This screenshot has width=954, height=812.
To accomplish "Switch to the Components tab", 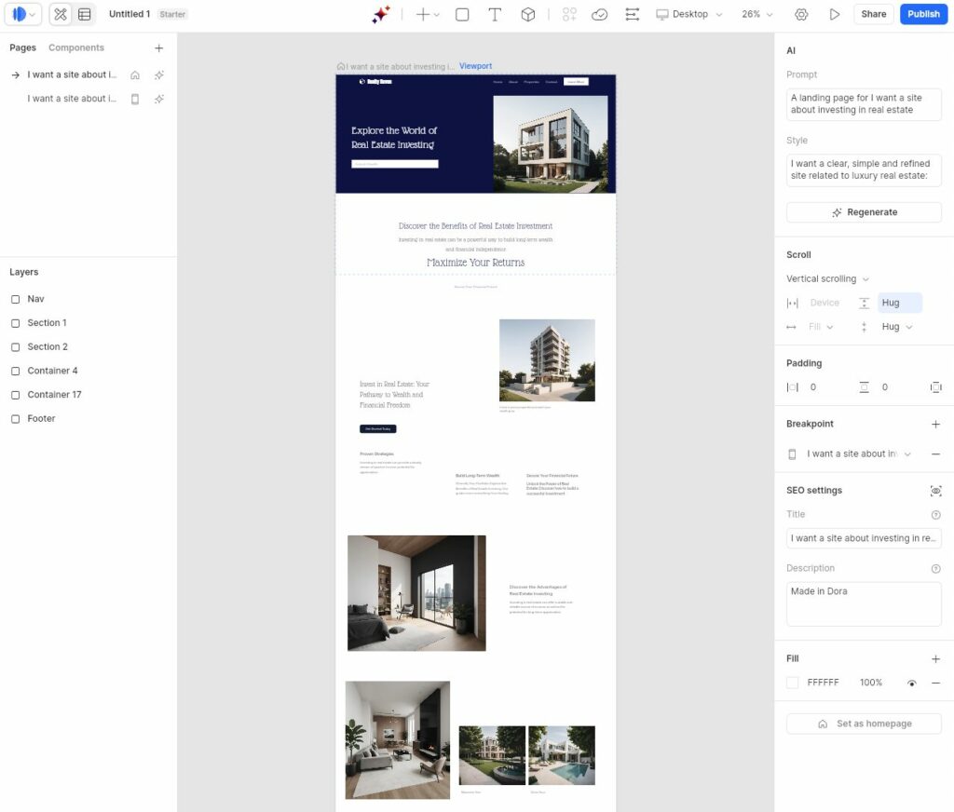I will 76,47.
